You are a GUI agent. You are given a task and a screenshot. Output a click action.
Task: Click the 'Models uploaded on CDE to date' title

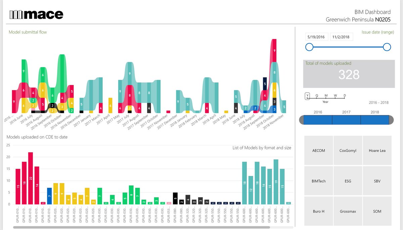pyautogui.click(x=37, y=137)
